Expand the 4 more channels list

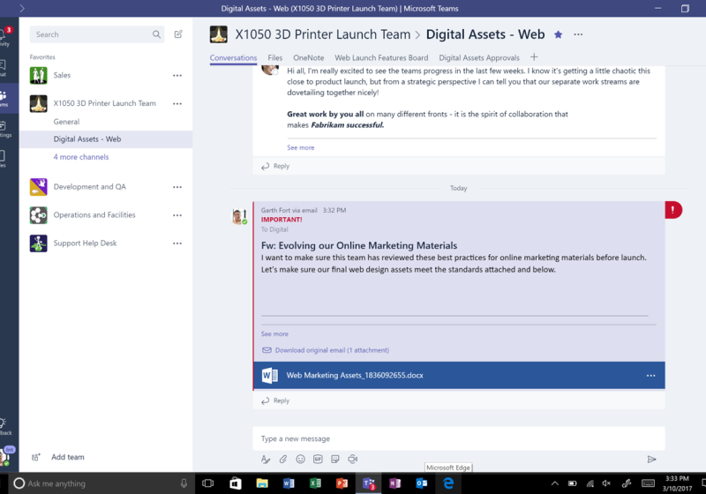(x=81, y=157)
